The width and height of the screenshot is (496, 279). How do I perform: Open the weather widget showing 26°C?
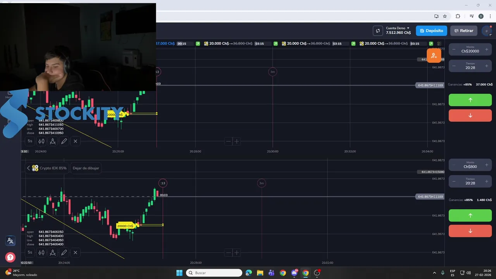click(22, 273)
